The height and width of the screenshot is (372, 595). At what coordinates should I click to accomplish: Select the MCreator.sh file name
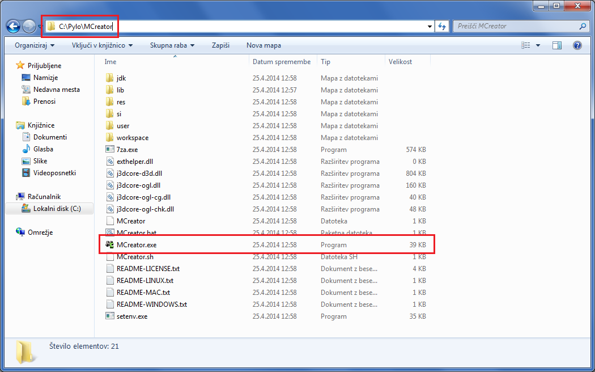coord(135,257)
